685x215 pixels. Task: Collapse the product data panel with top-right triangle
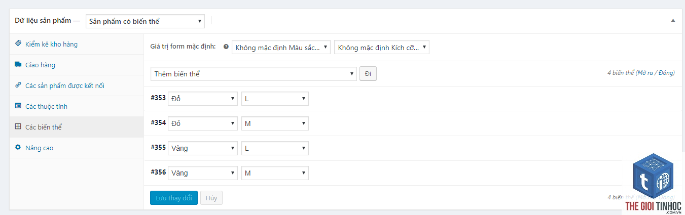click(673, 21)
